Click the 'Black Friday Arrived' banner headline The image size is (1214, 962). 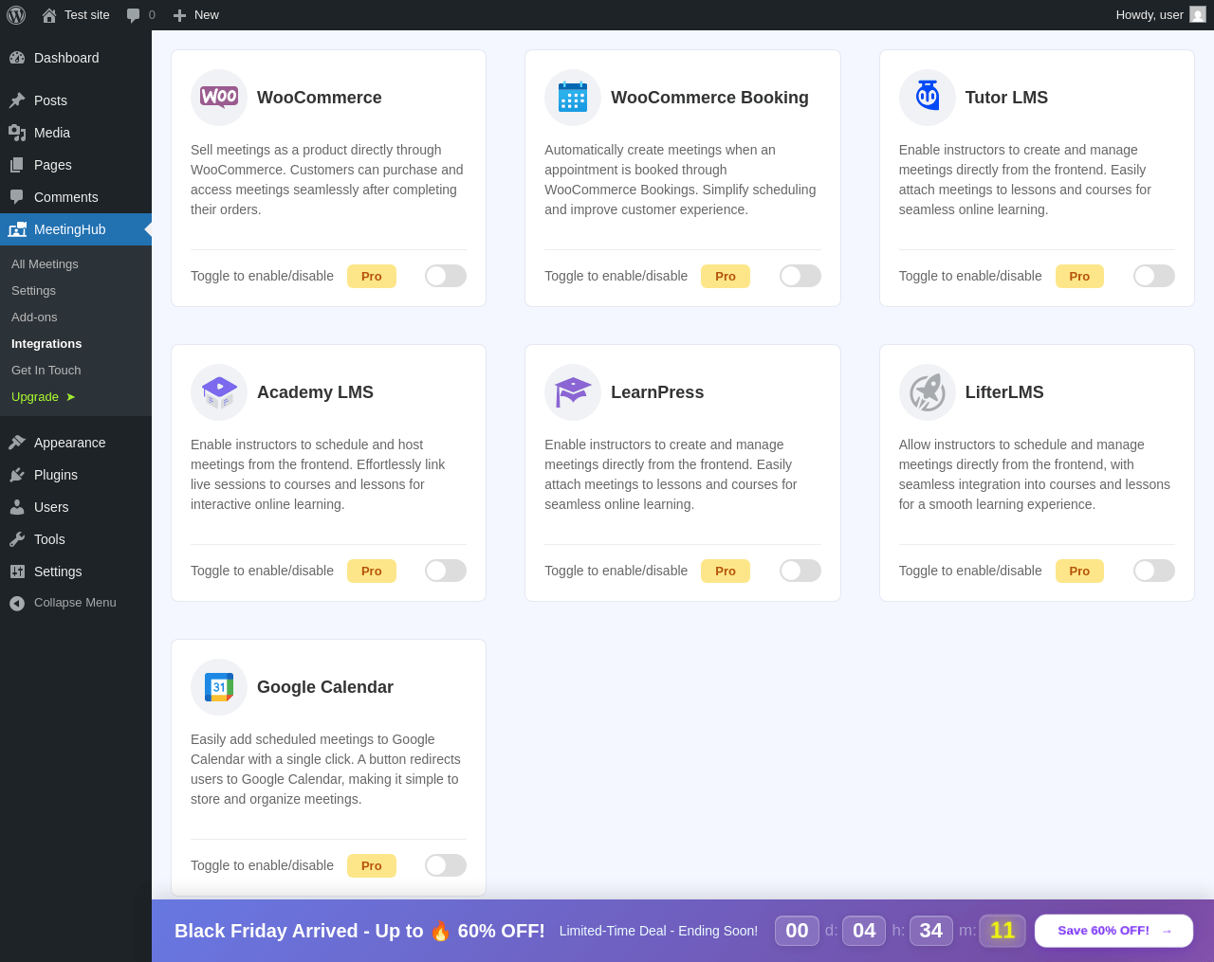(x=359, y=931)
